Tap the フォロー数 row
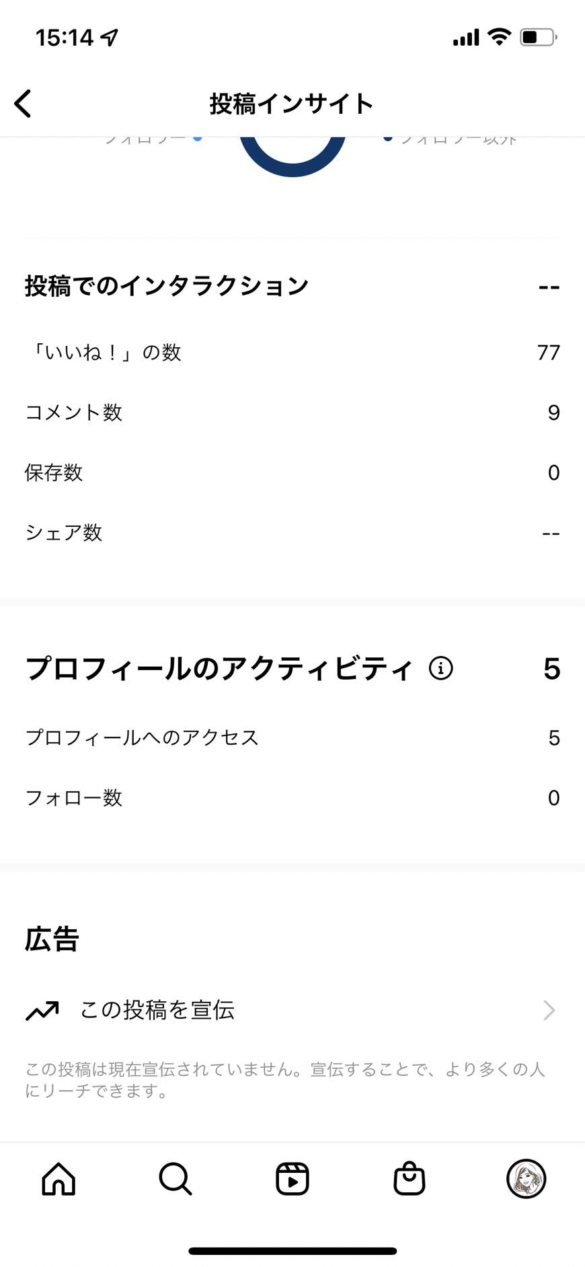The image size is (585, 1267). coord(292,798)
